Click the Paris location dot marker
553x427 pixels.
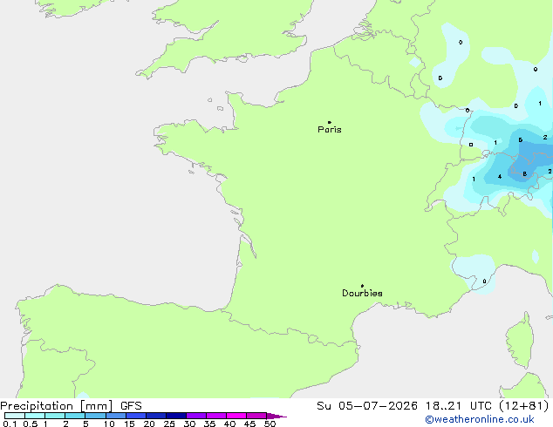click(330, 122)
